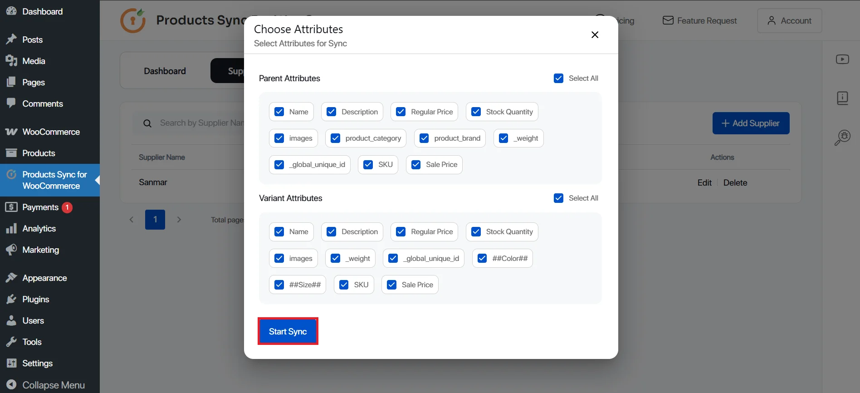
Task: Open Products Sync for WooCommerce menu item
Action: click(x=50, y=180)
